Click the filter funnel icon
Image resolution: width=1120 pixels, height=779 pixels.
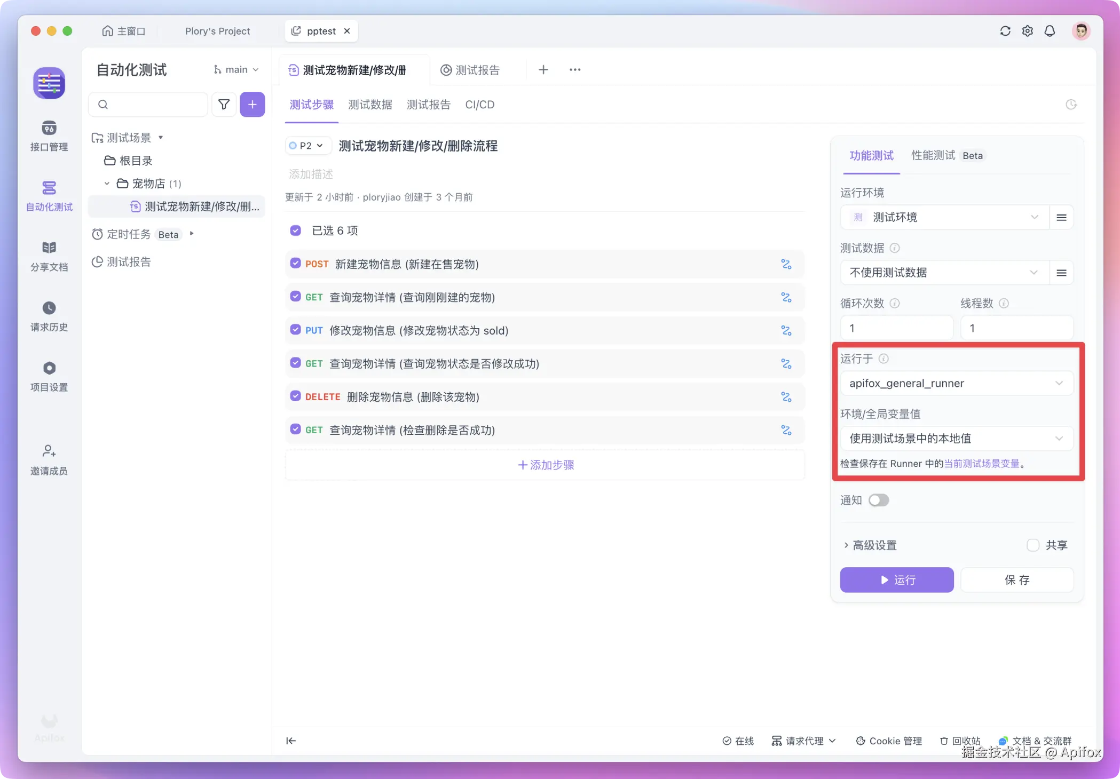tap(224, 105)
